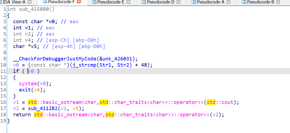Viewport: 290px width, 133px height.
Task: Click function name sub_415880
Action: [34, 9]
